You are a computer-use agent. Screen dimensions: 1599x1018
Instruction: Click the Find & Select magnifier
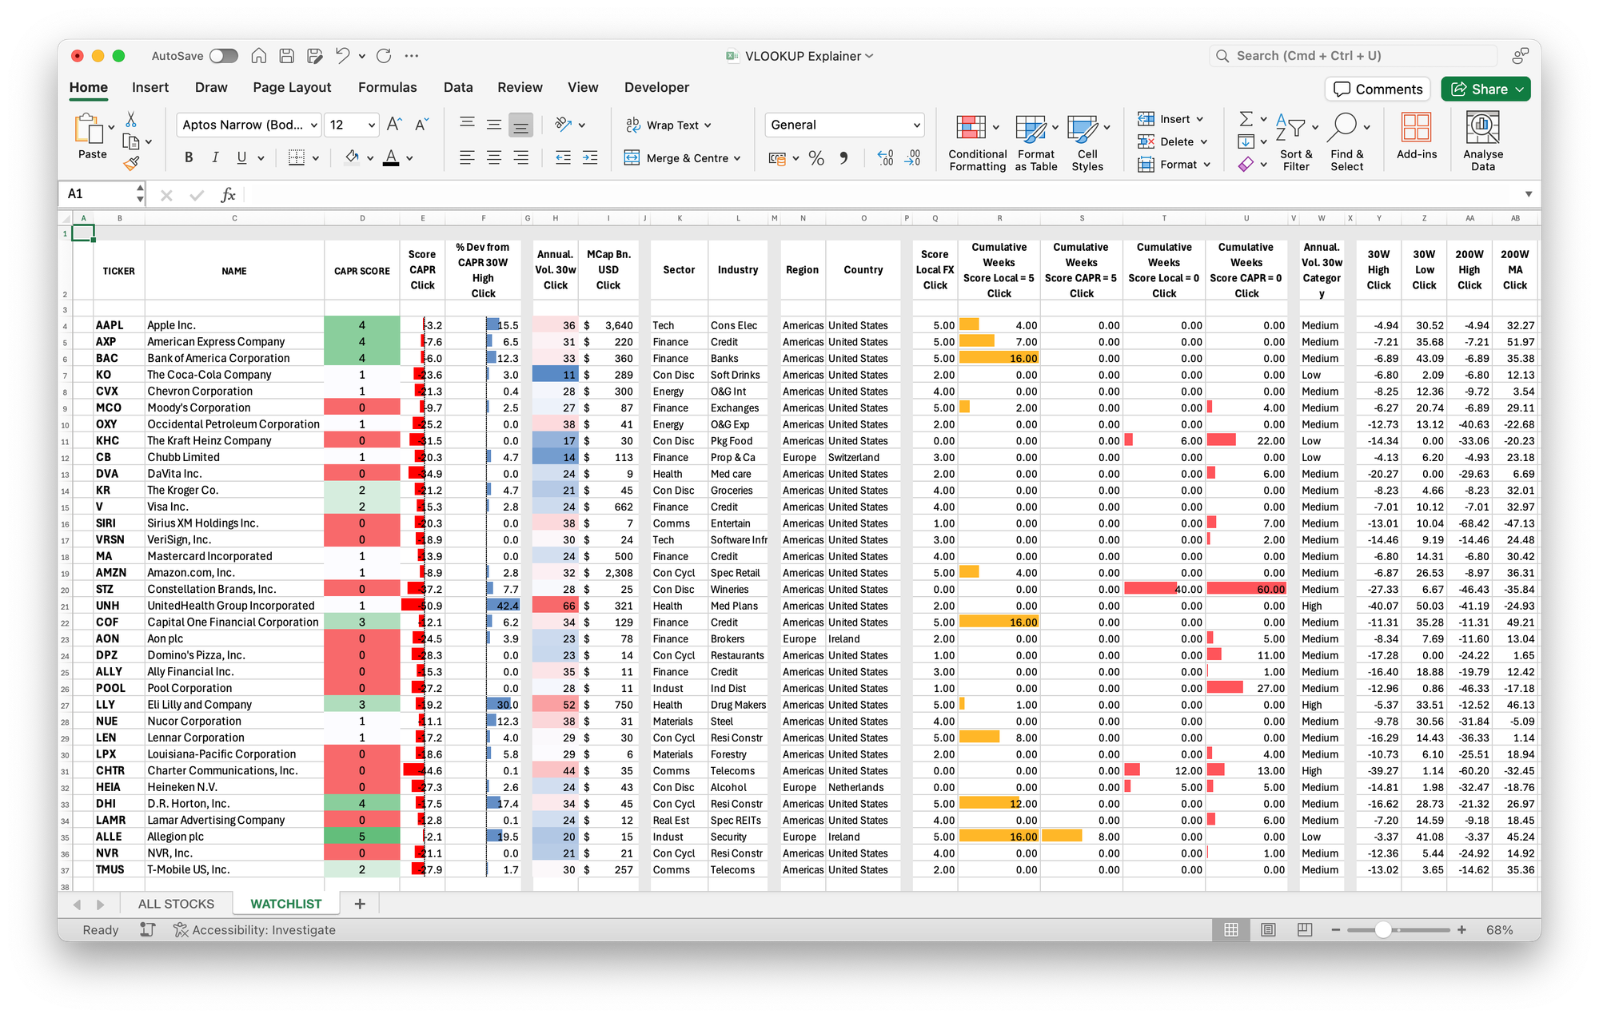point(1344,127)
